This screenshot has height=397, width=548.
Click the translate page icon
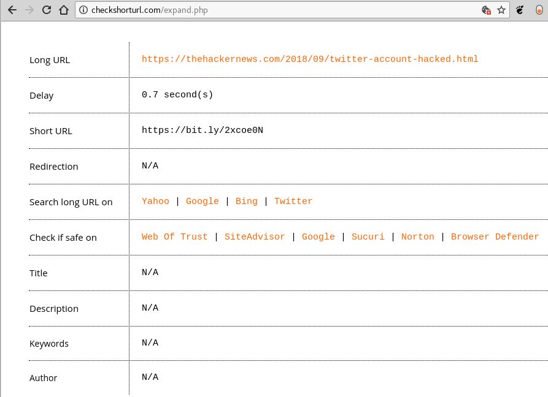(x=486, y=10)
